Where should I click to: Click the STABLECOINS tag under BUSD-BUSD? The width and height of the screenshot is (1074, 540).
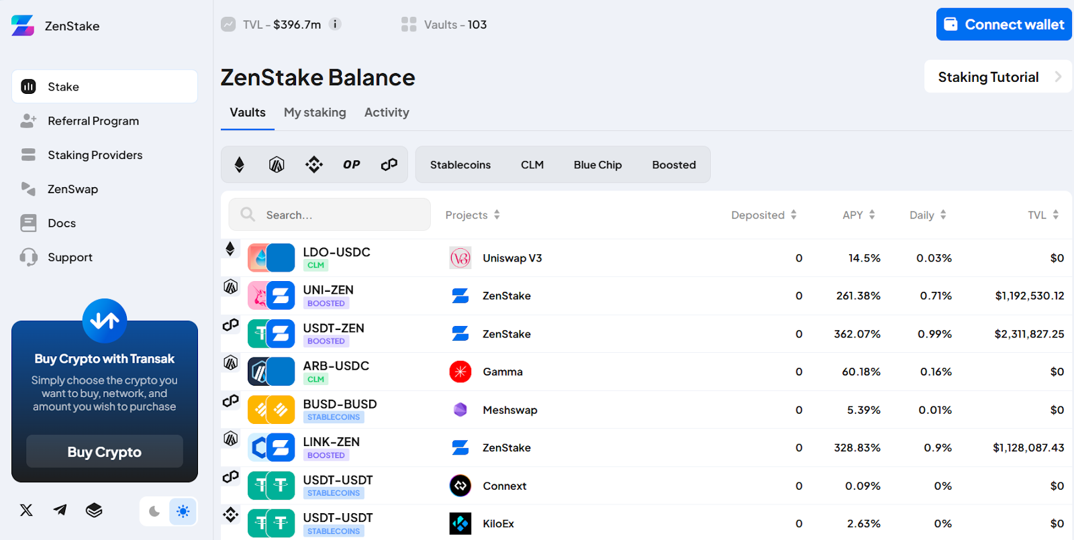point(334,417)
